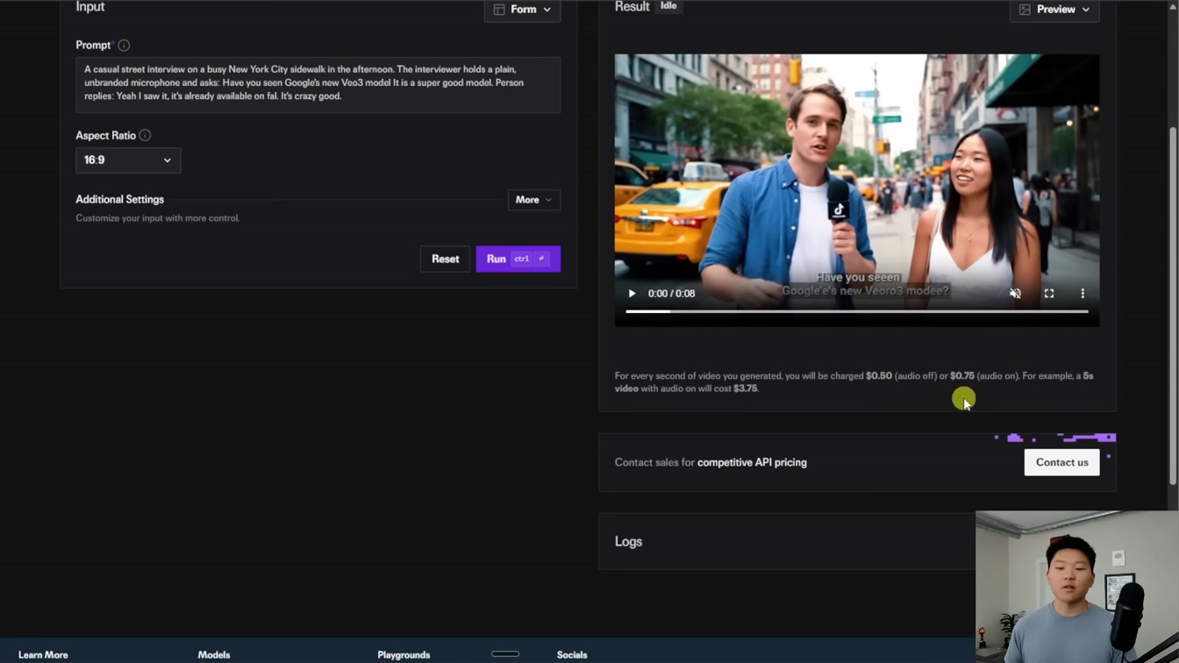Click the Additional Settings label
This screenshot has width=1179, height=663.
click(119, 200)
